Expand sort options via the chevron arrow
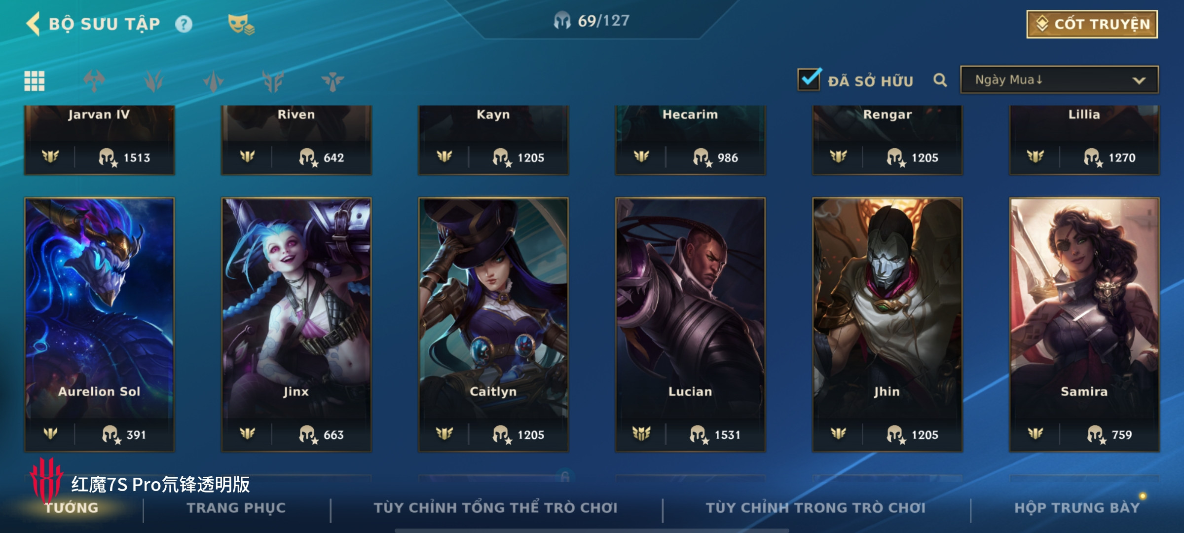 (x=1139, y=80)
